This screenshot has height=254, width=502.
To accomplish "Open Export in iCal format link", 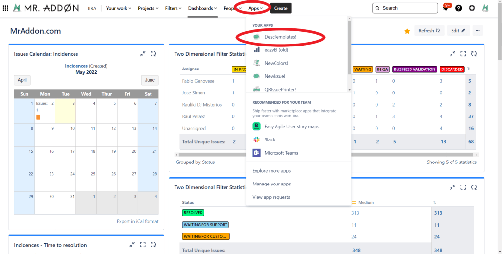I will (137, 221).
